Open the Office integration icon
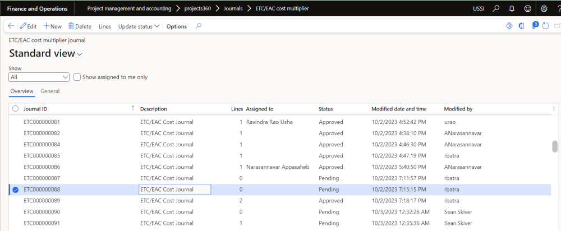The image size is (561, 231). pyautogui.click(x=522, y=26)
